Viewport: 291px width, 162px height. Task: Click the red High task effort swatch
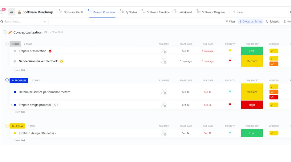(252, 105)
